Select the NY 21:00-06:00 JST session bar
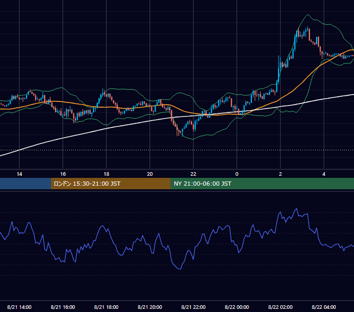The image size is (354, 312). click(x=262, y=184)
